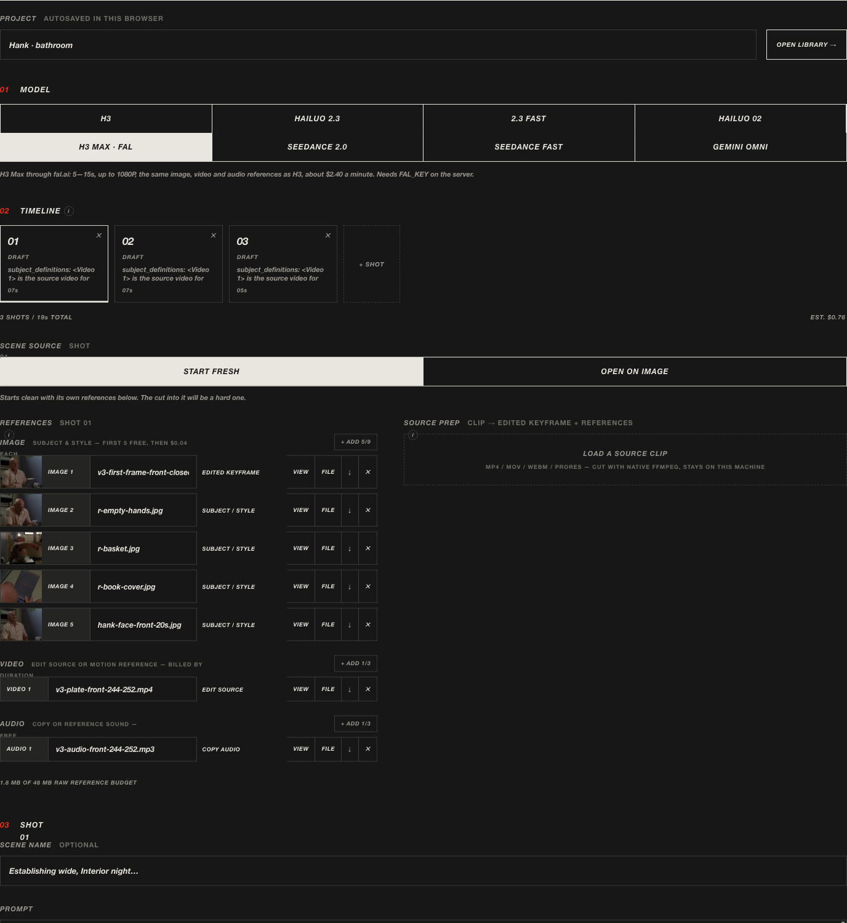The image size is (847, 923).
Task: Open the Source Prep info icon
Action: [x=413, y=435]
